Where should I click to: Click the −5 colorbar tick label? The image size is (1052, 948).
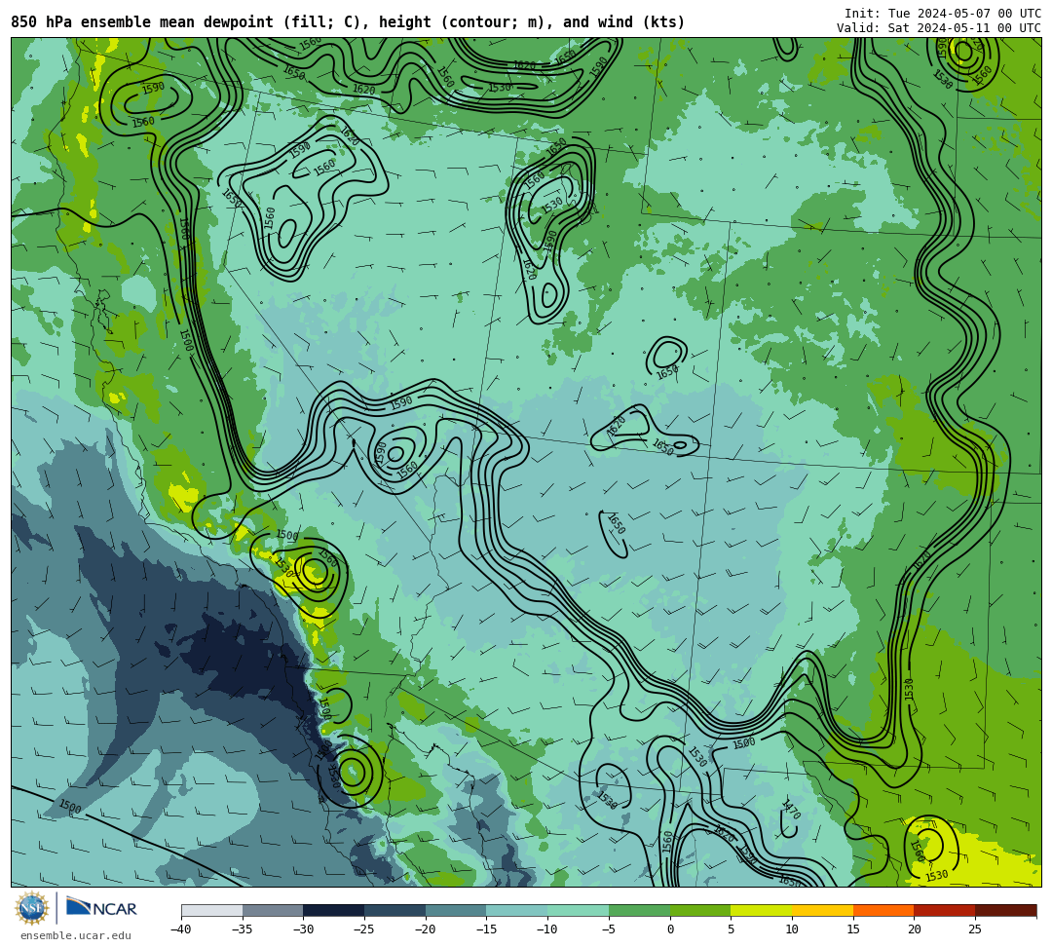609,929
